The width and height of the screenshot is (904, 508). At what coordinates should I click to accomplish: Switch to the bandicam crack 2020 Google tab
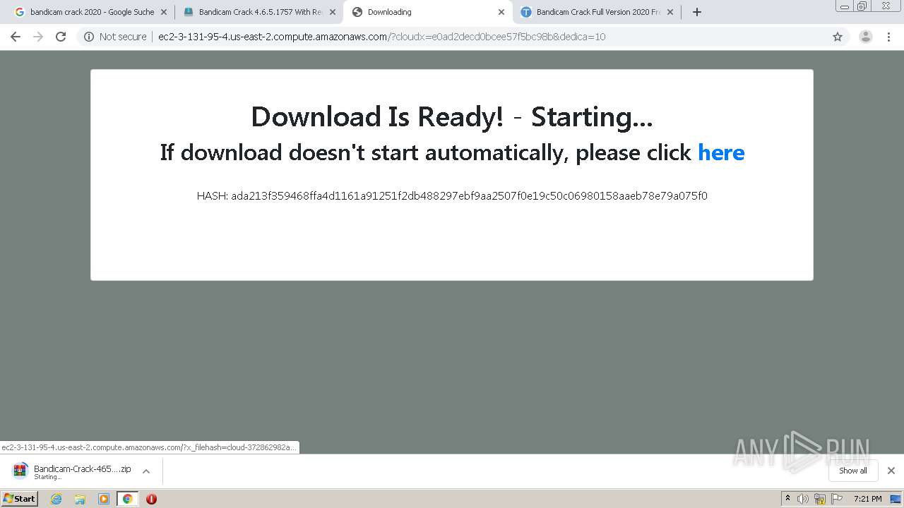pos(92,12)
